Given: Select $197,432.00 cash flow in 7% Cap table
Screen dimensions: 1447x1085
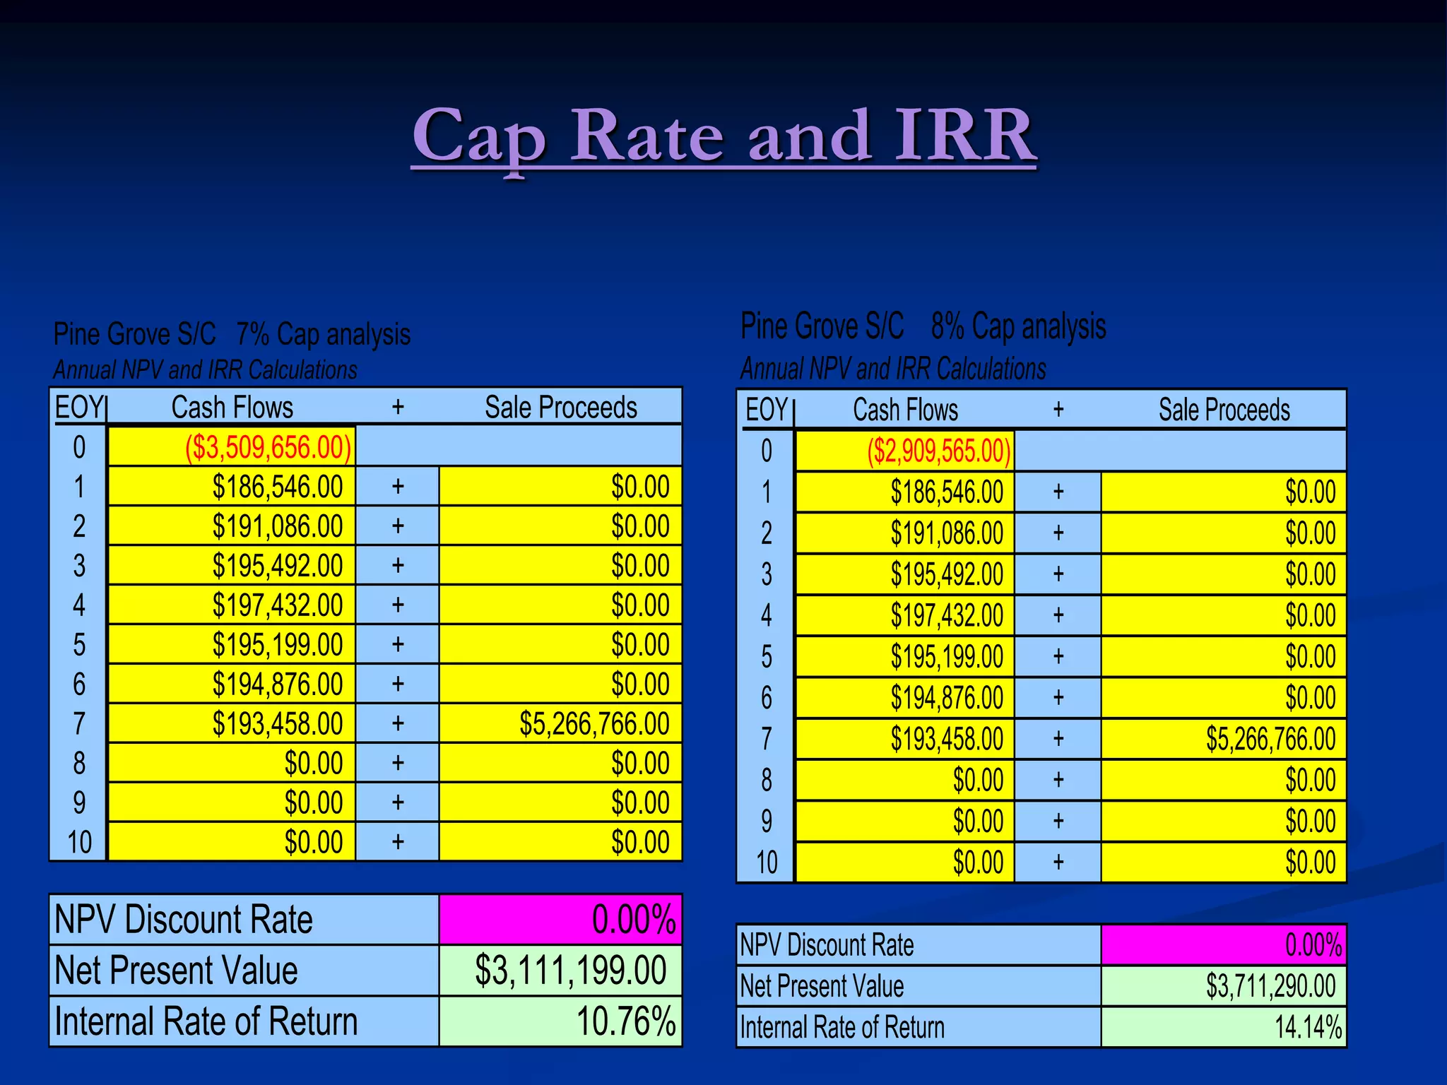Looking at the screenshot, I should (x=231, y=605).
